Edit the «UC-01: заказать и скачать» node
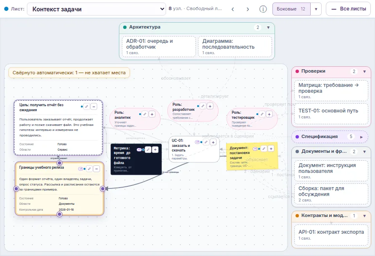This screenshot has height=256, width=375. tap(206, 142)
